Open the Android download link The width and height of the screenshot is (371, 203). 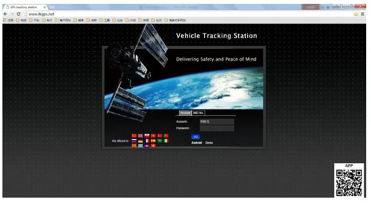click(x=196, y=142)
